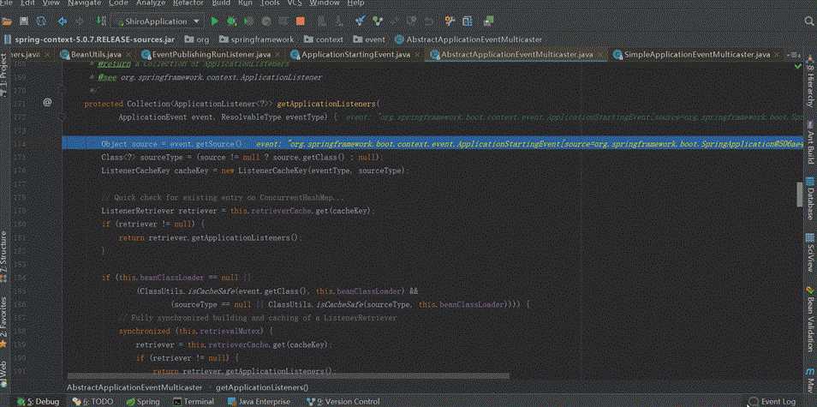Click the Run with Coverage icon
The height and width of the screenshot is (407, 817).
tap(249, 21)
